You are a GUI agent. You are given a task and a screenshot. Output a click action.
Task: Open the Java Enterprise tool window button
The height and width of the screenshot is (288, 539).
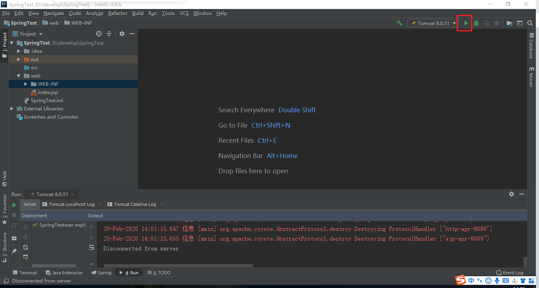64,273
